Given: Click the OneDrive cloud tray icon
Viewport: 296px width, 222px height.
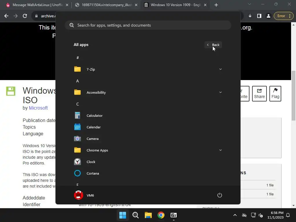Looking at the screenshot, I should [244, 215].
